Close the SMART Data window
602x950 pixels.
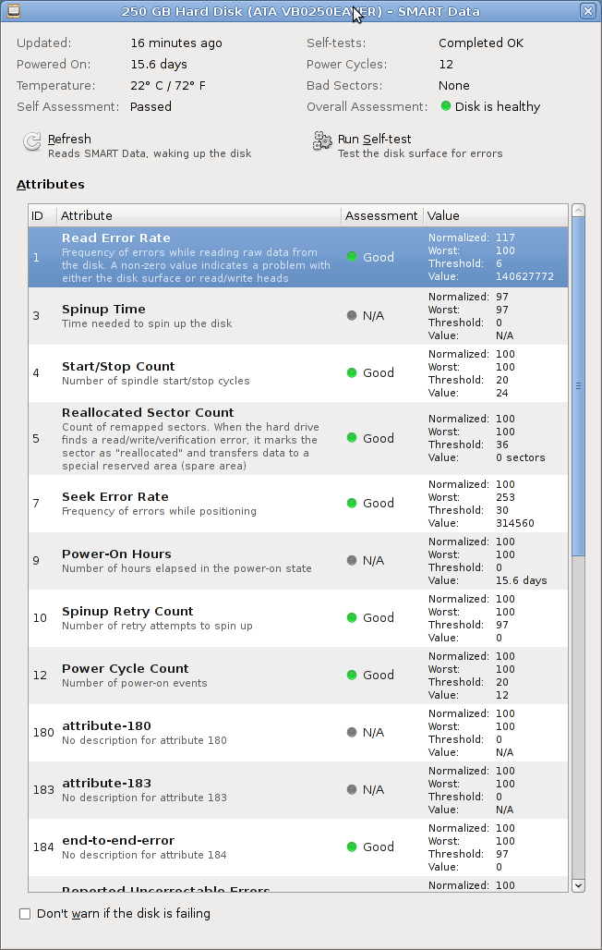coord(587,11)
